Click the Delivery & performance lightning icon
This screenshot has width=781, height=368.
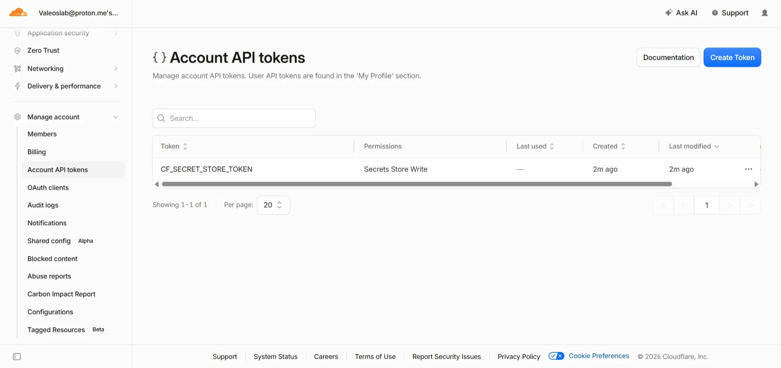click(17, 86)
